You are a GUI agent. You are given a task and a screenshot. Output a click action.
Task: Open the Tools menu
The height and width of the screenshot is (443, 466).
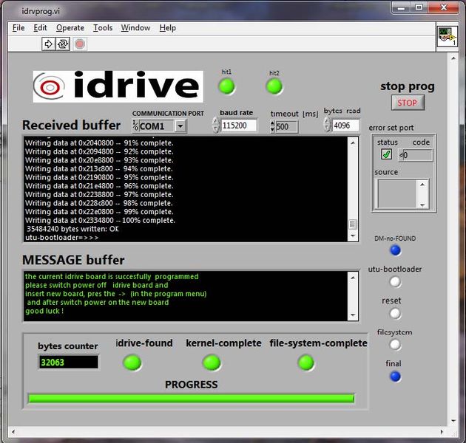[x=103, y=28]
